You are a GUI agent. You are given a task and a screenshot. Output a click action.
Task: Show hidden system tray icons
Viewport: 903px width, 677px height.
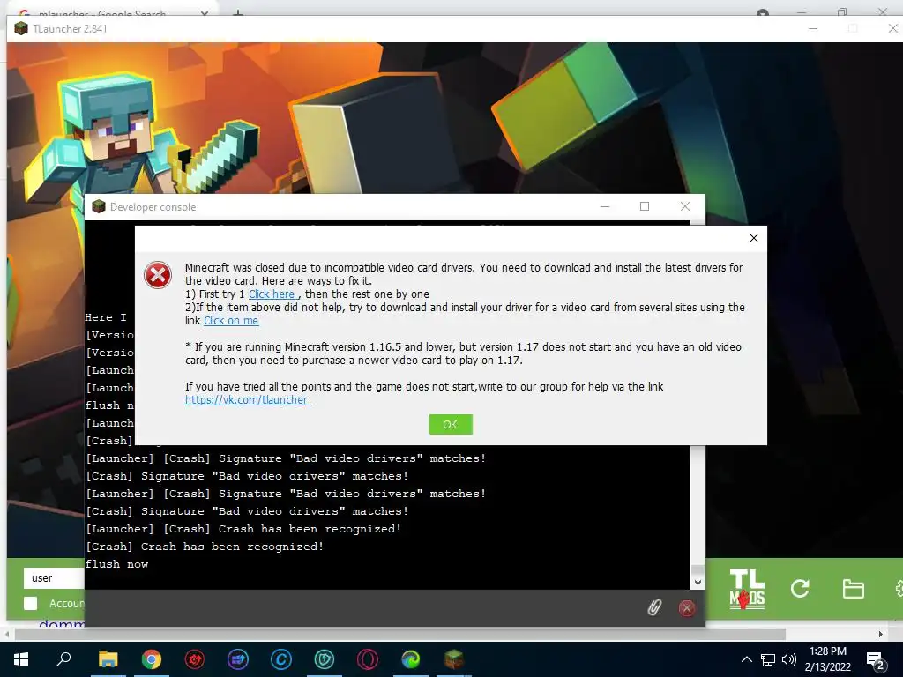coord(746,659)
